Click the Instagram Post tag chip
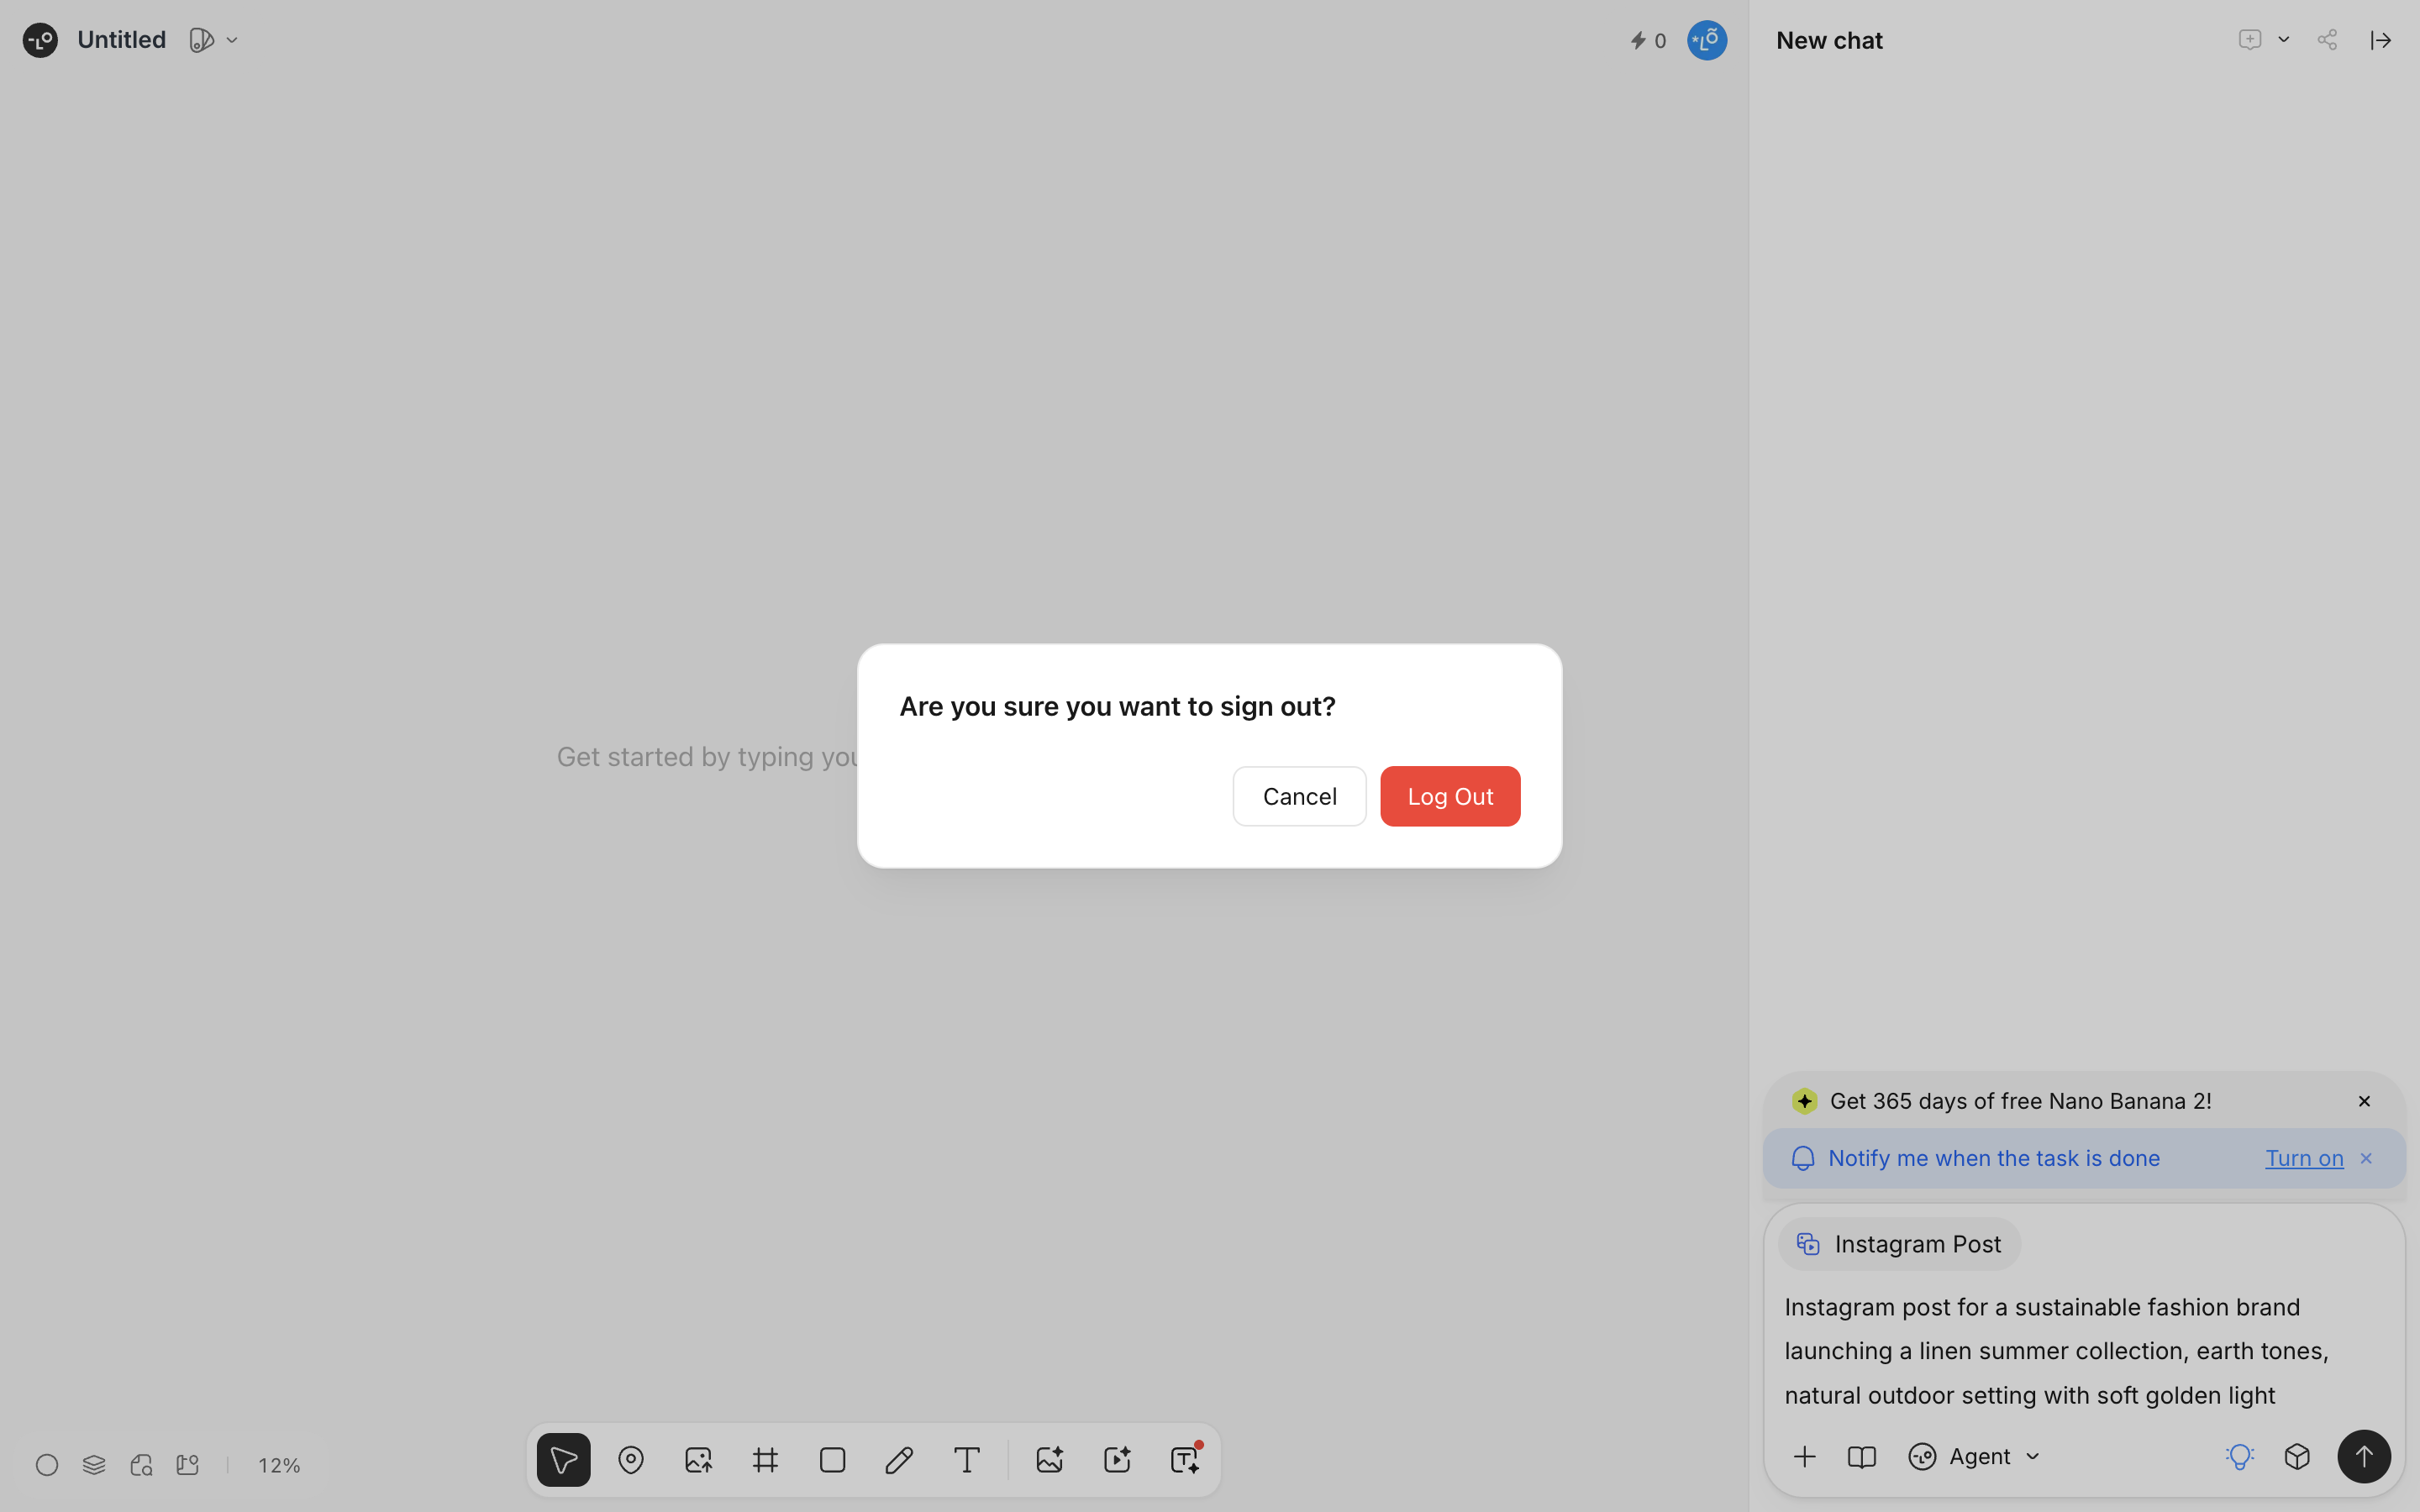 pos(1899,1244)
